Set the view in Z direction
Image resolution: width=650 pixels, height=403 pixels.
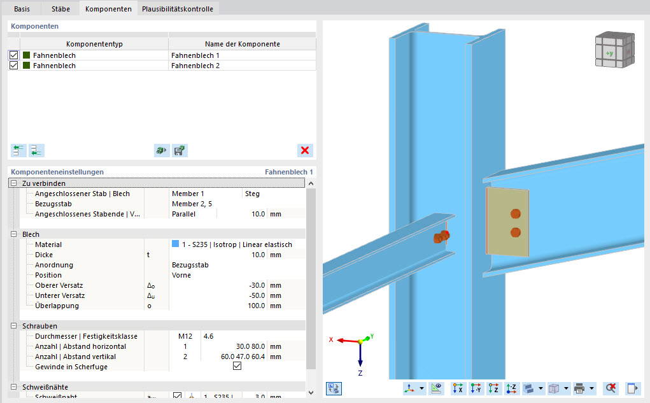tap(493, 388)
